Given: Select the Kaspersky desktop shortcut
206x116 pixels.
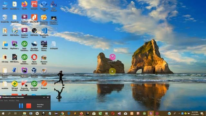Looking at the screenshot, I should tap(24, 86).
